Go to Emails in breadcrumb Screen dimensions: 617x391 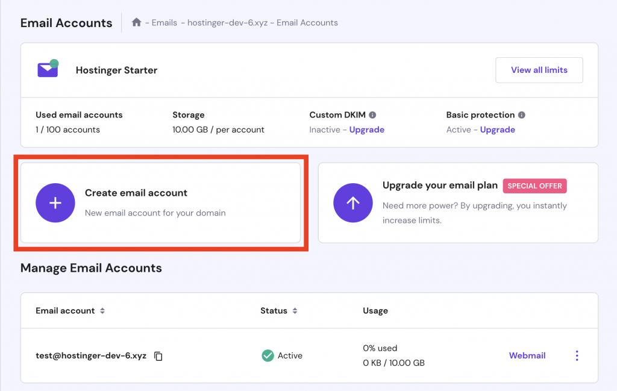pos(164,23)
